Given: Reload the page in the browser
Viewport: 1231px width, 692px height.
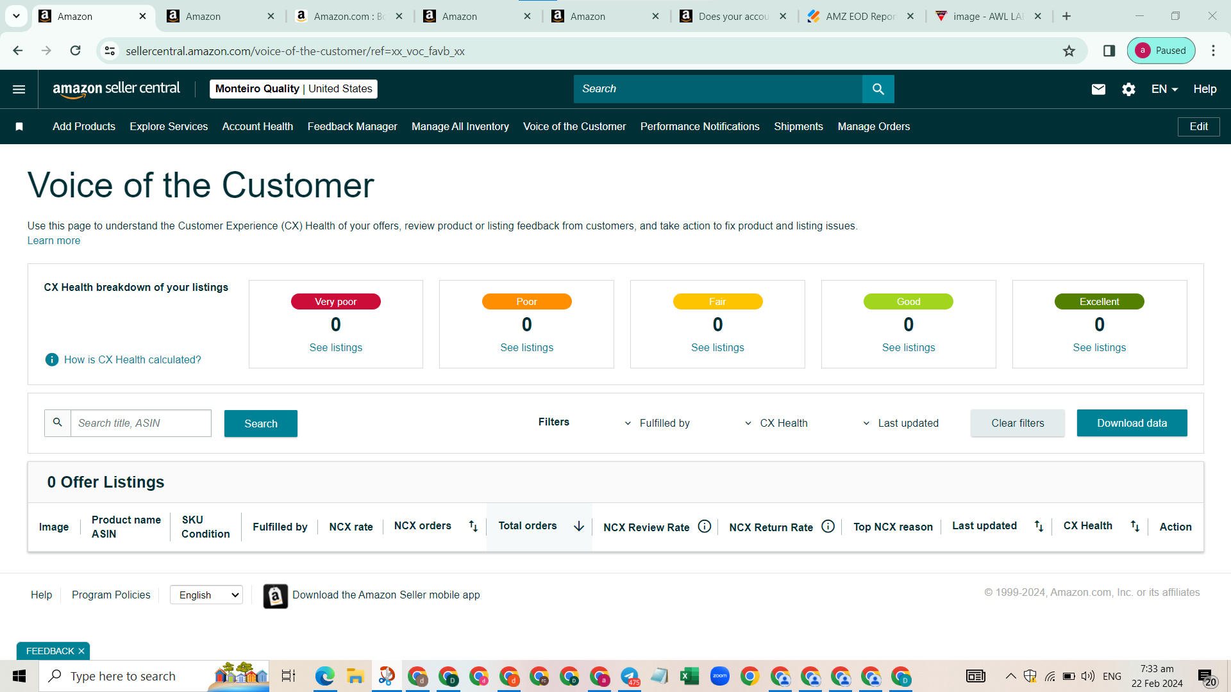Looking at the screenshot, I should (75, 51).
